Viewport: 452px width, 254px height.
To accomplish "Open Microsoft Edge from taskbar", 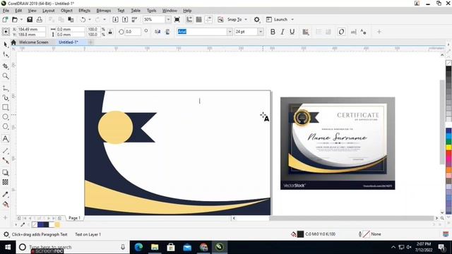I will click(139, 247).
